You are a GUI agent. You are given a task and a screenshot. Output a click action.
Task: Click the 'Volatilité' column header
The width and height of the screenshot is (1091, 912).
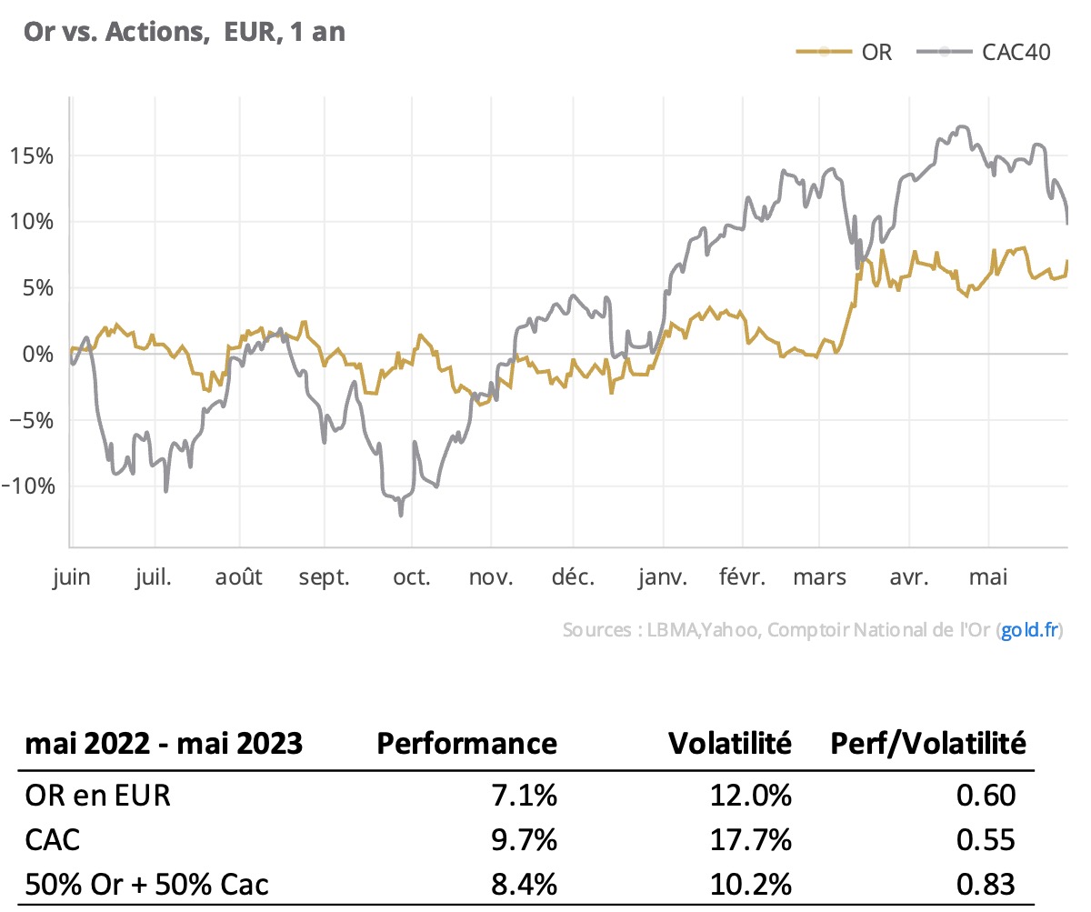730,744
